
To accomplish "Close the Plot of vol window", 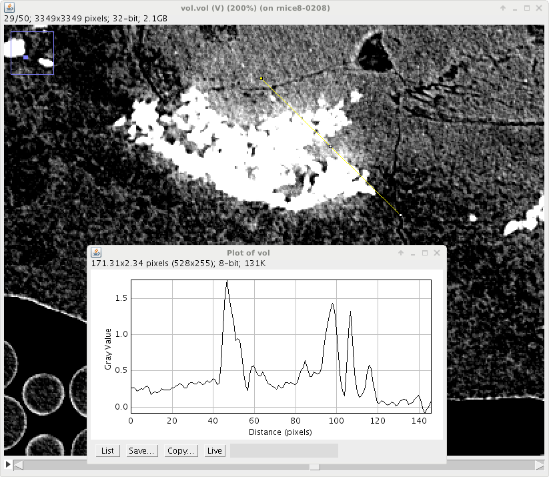I will tap(436, 253).
